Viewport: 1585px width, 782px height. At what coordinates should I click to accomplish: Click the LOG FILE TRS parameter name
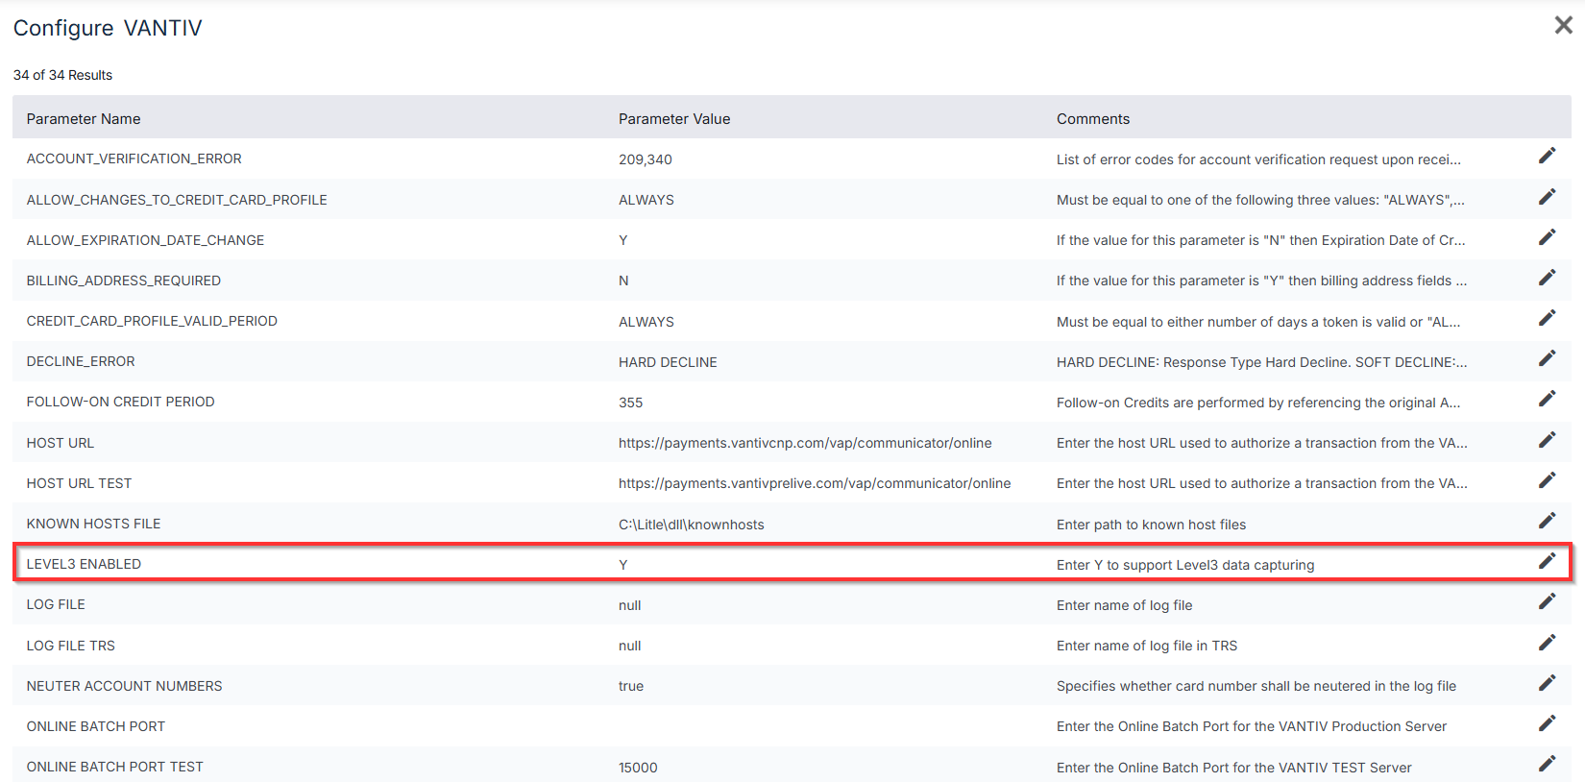coord(71,646)
